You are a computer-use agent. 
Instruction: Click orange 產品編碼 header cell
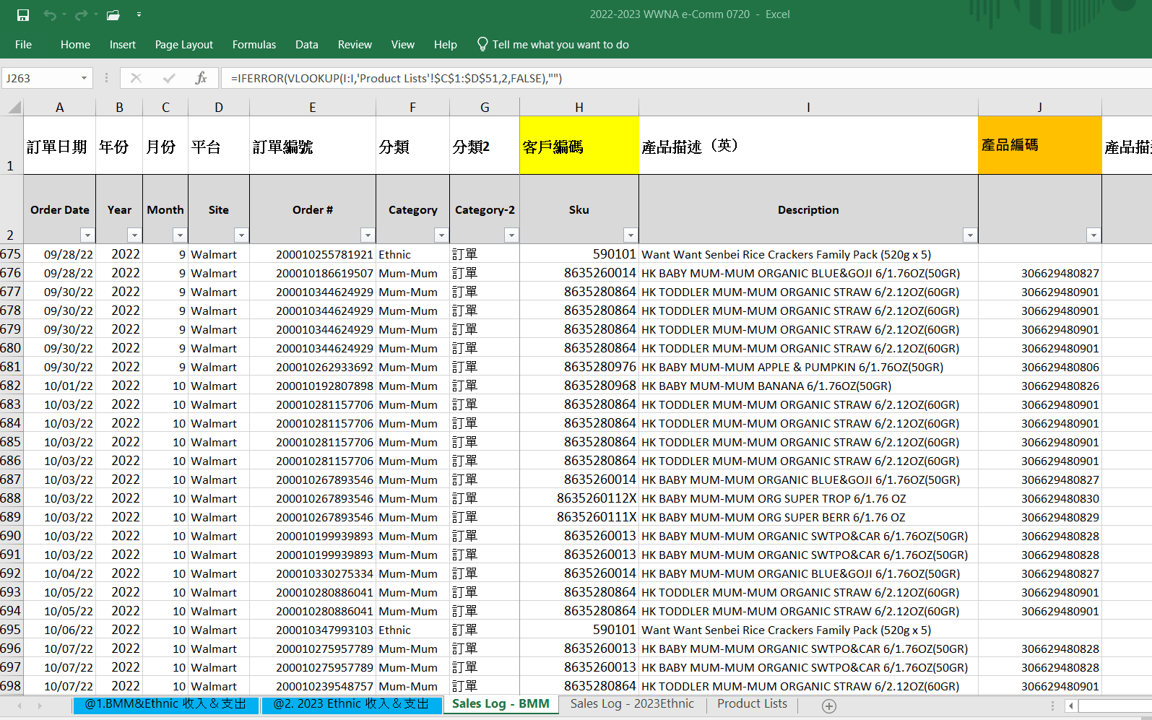[x=1040, y=145]
